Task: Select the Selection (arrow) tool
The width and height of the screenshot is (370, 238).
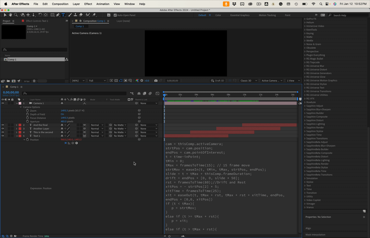Action: point(5,15)
